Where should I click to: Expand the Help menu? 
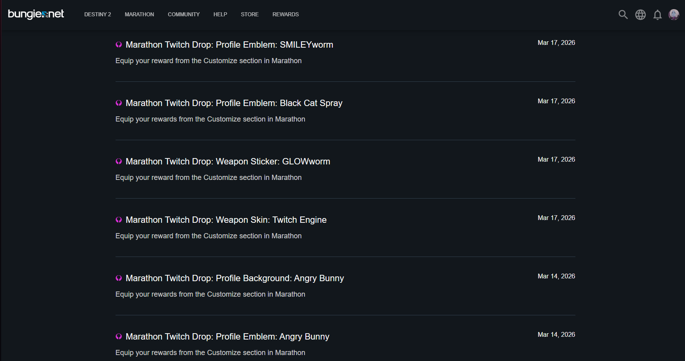[220, 14]
